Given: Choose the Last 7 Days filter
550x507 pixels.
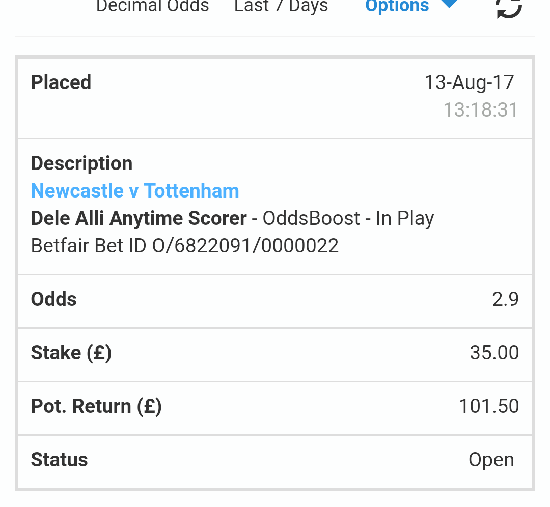Looking at the screenshot, I should tap(281, 6).
